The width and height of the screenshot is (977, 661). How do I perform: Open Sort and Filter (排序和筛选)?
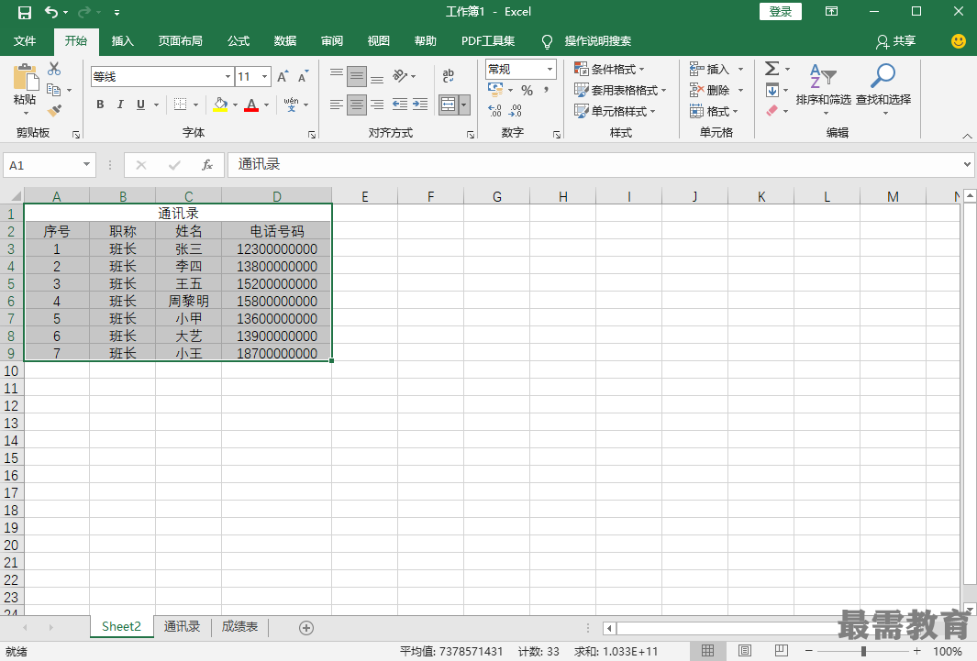pyautogui.click(x=823, y=89)
